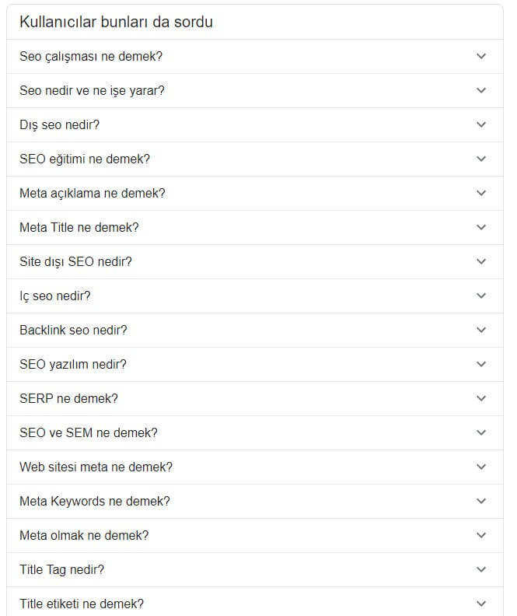Expand chevron beside "Seo çalışması ne demek?"
The width and height of the screenshot is (517, 616).
pos(481,56)
